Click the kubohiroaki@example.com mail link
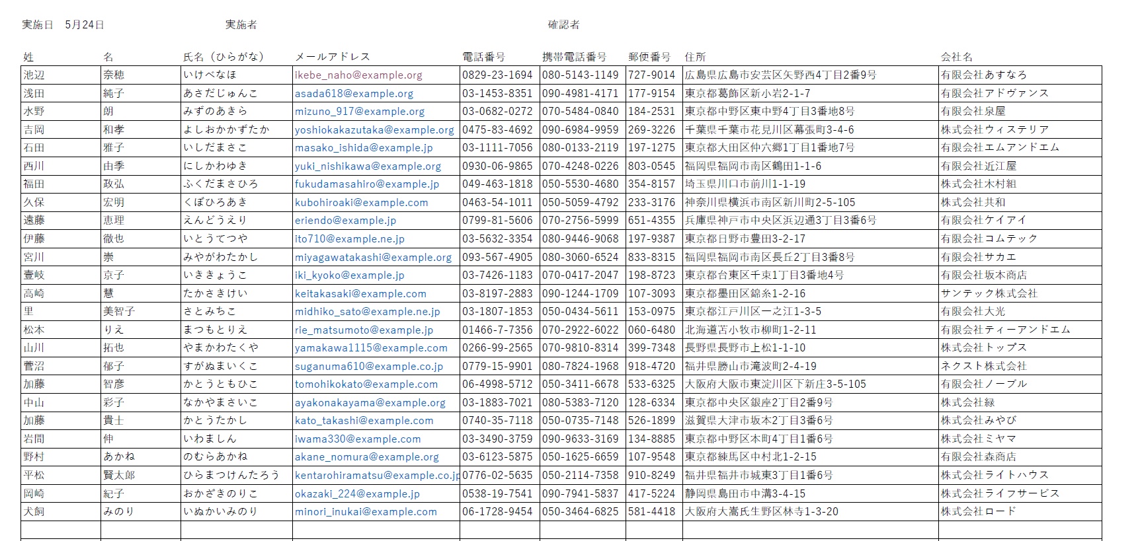 pyautogui.click(x=361, y=203)
